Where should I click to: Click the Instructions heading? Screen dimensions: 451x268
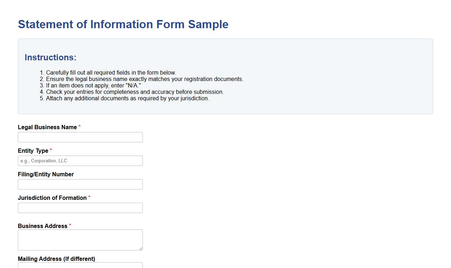[50, 57]
